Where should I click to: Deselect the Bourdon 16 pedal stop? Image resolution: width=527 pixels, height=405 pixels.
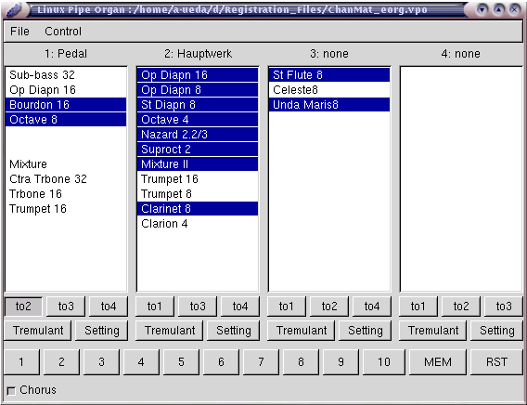tap(66, 105)
